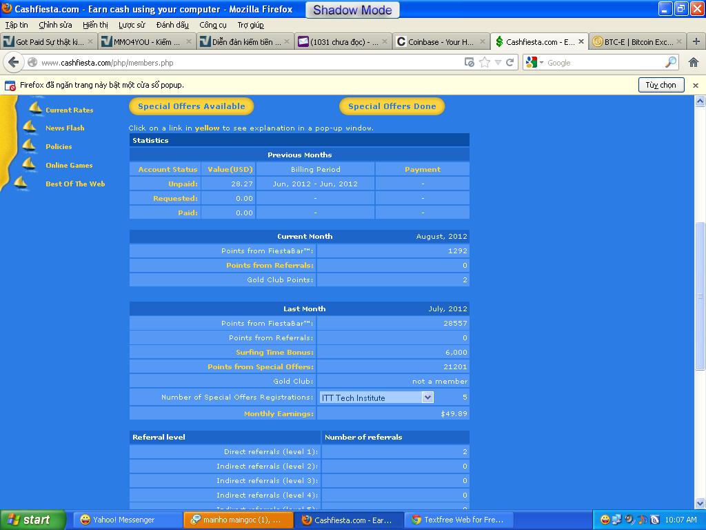Screen dimensions: 706x530
Task: Open the Windows Start button
Action: click(x=33, y=520)
